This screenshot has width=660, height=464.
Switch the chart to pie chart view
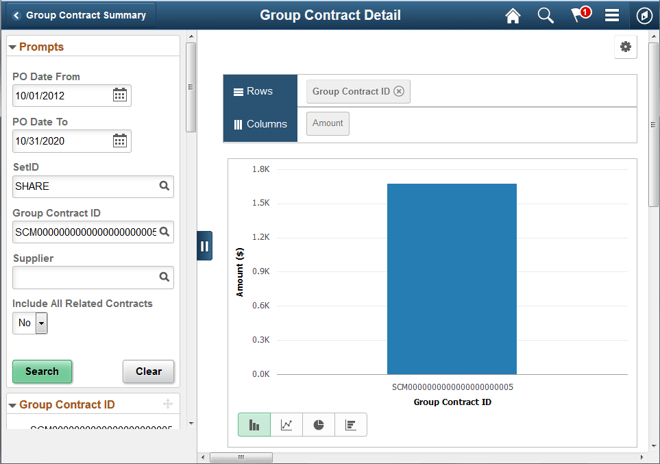318,424
